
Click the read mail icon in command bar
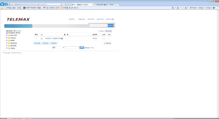click(183, 8)
